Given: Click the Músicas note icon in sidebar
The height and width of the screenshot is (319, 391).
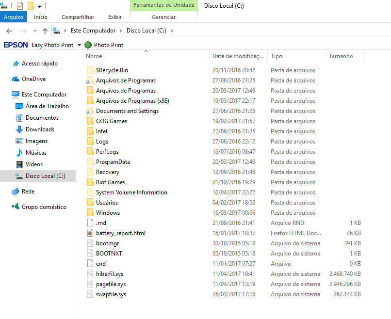Looking at the screenshot, I should tap(19, 153).
